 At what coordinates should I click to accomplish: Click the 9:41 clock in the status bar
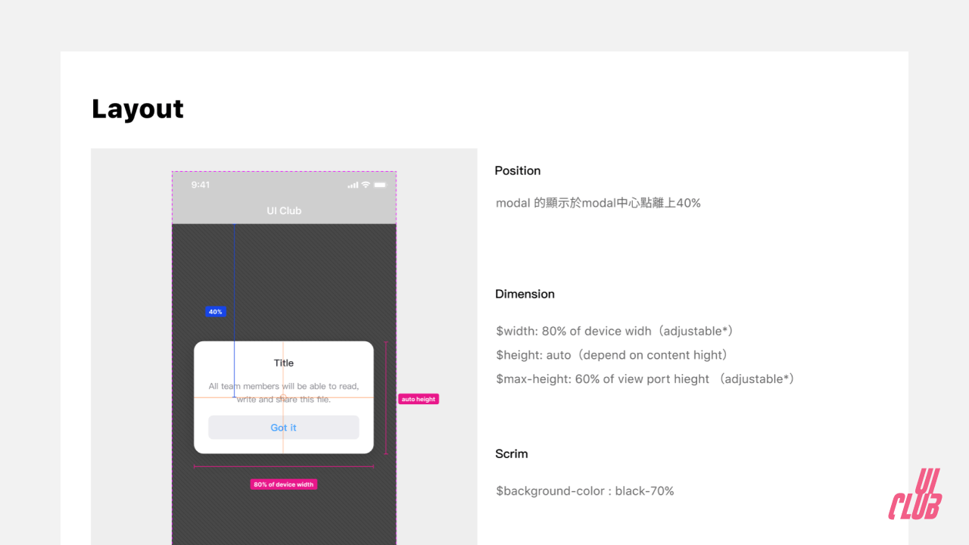(x=198, y=184)
